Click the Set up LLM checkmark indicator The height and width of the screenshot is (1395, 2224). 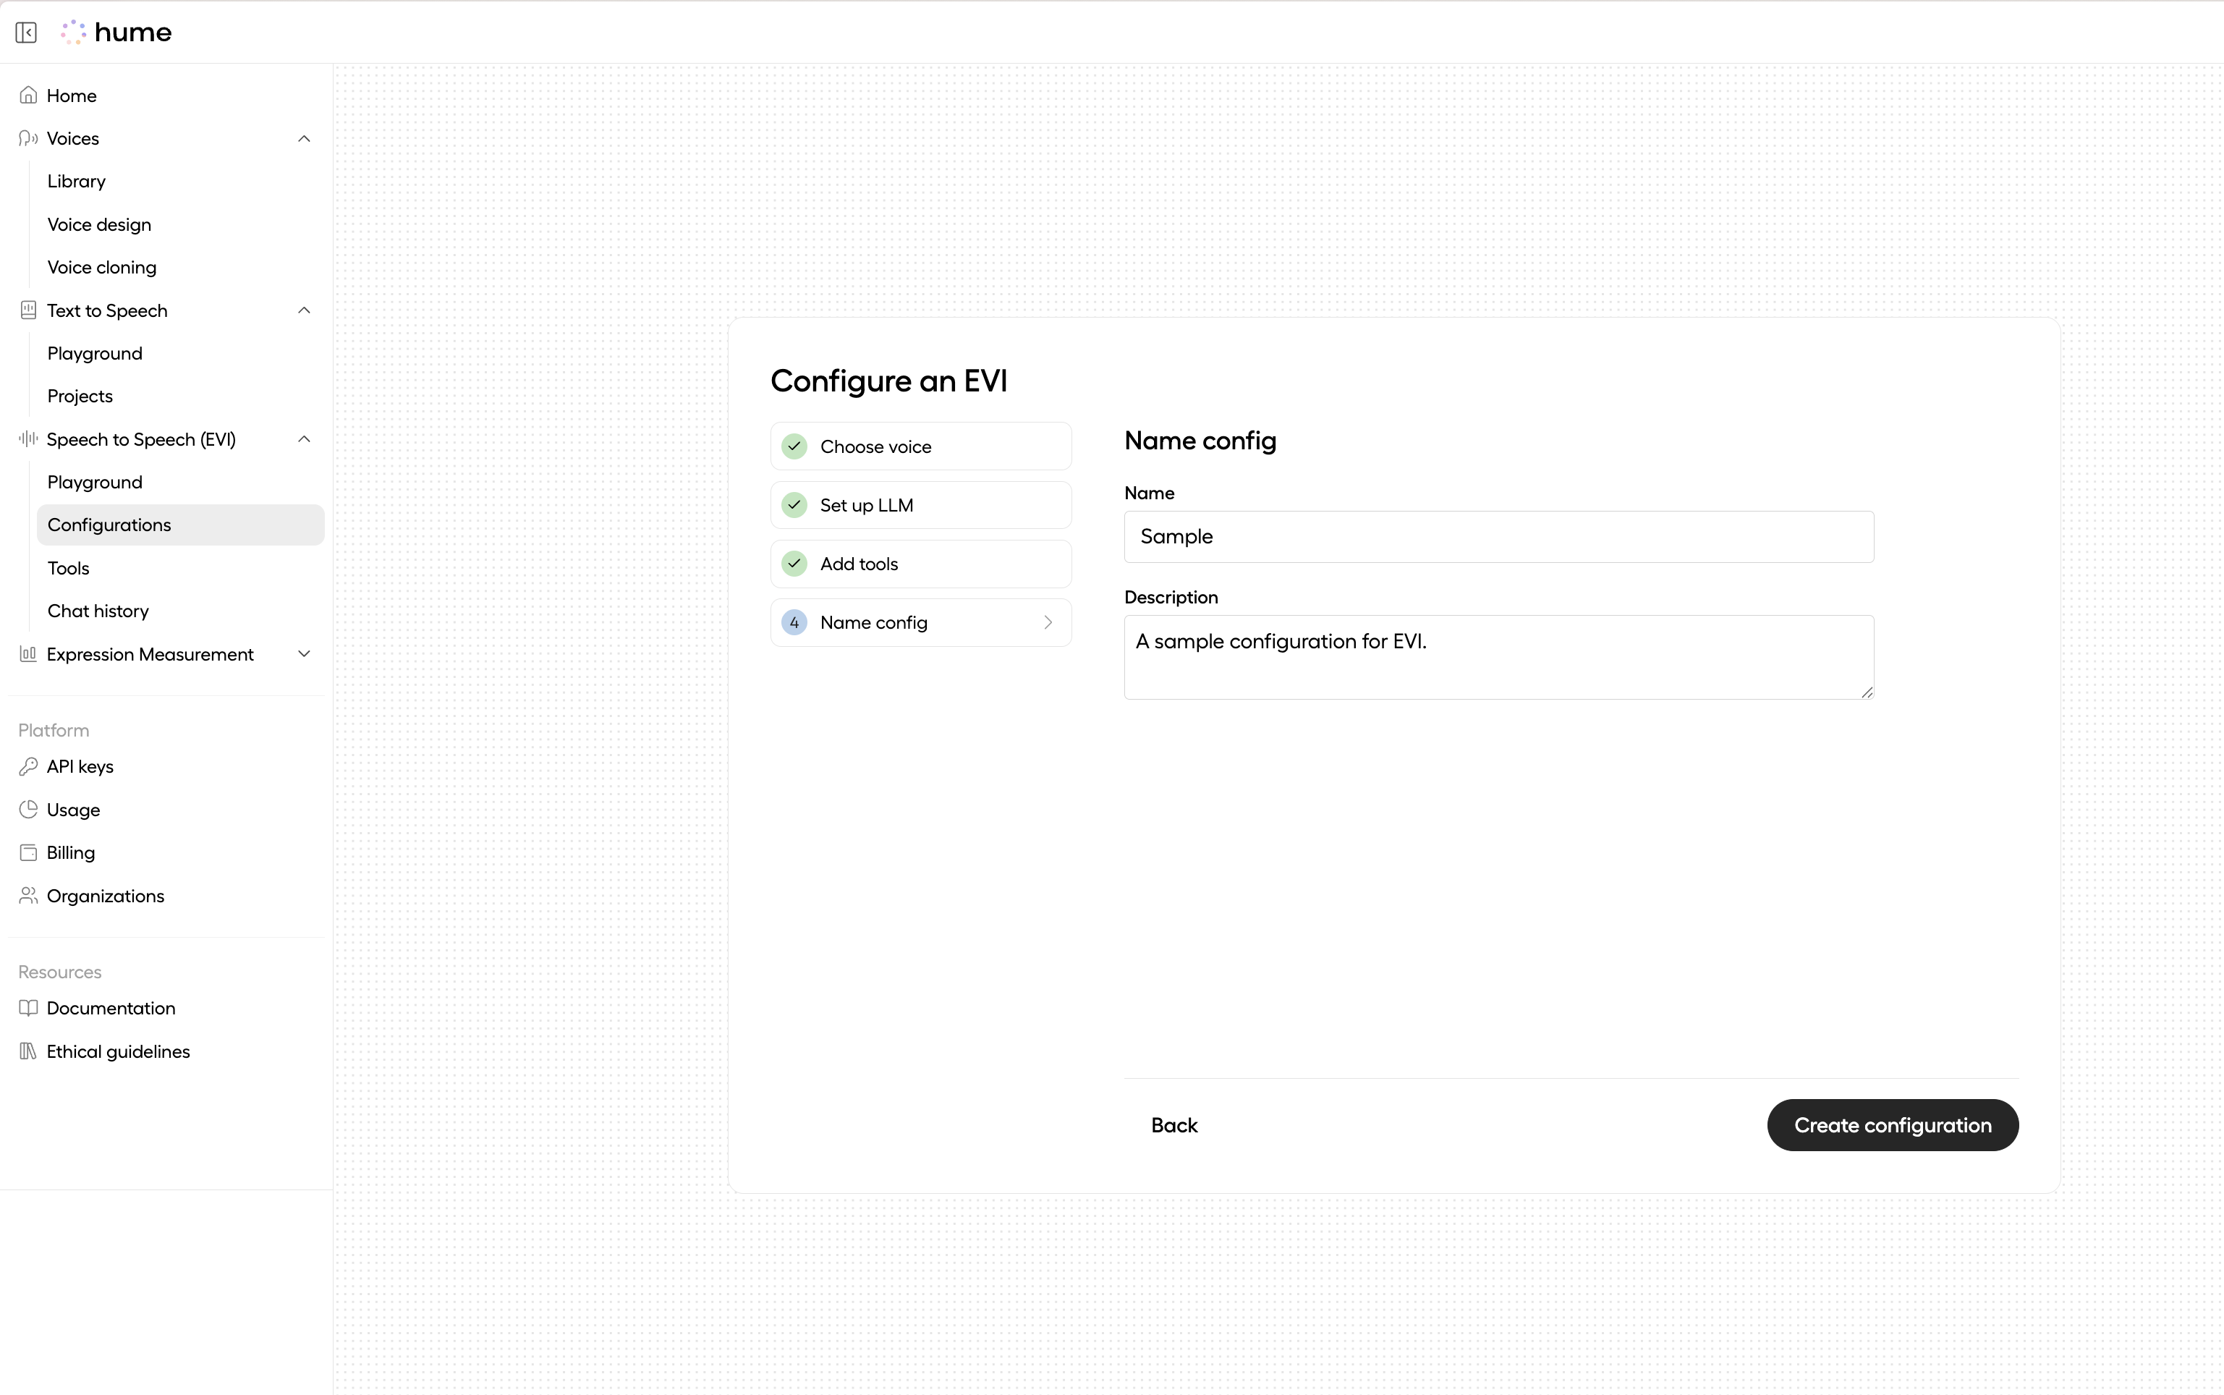(793, 504)
